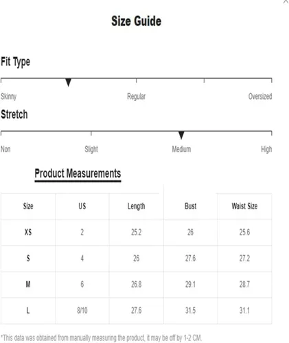Select the M size row label
The width and height of the screenshot is (289, 343).
click(28, 285)
